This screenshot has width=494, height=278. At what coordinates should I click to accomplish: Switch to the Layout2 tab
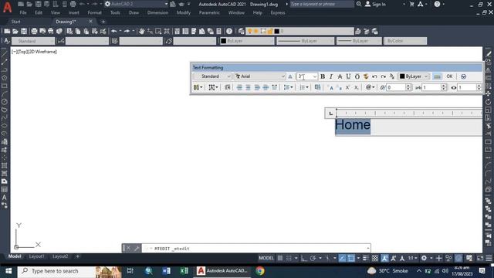click(x=60, y=256)
